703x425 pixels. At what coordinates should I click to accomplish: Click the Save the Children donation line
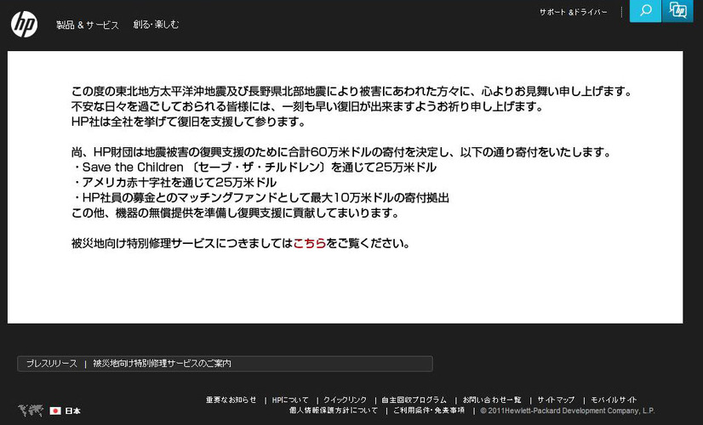(x=254, y=167)
